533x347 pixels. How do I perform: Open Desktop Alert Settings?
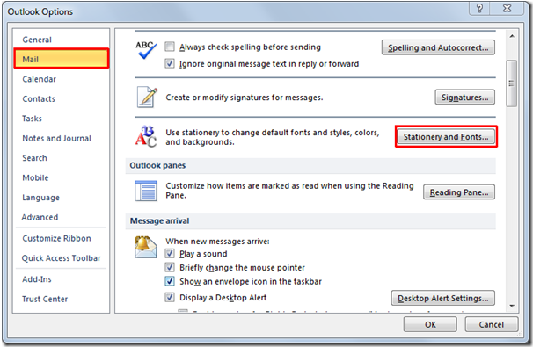[x=443, y=298]
